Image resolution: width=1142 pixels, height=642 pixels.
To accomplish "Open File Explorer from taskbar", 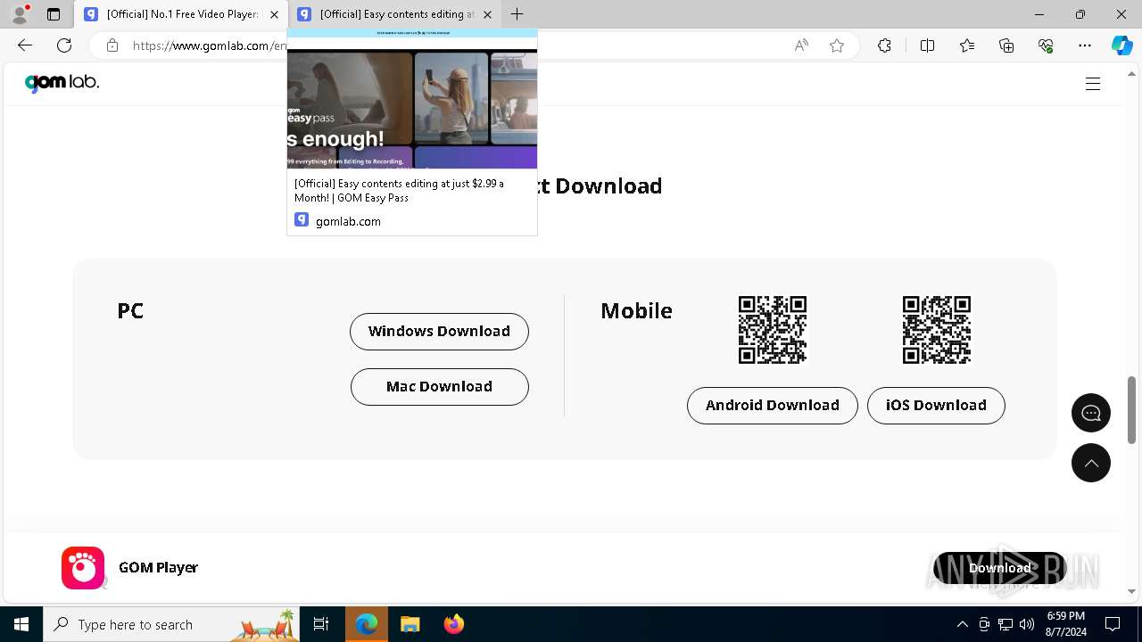I will pos(410,624).
